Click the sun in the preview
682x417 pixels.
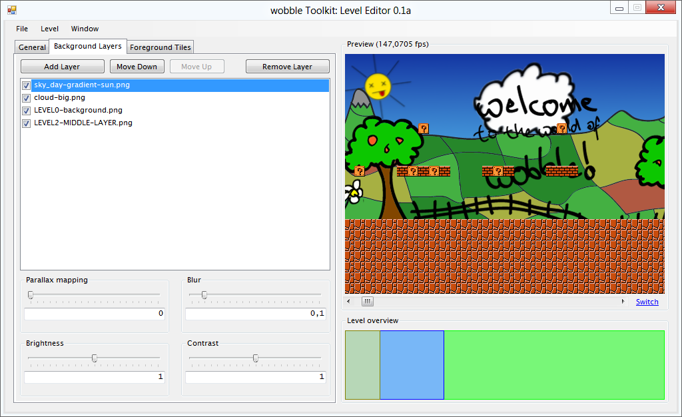tap(378, 86)
